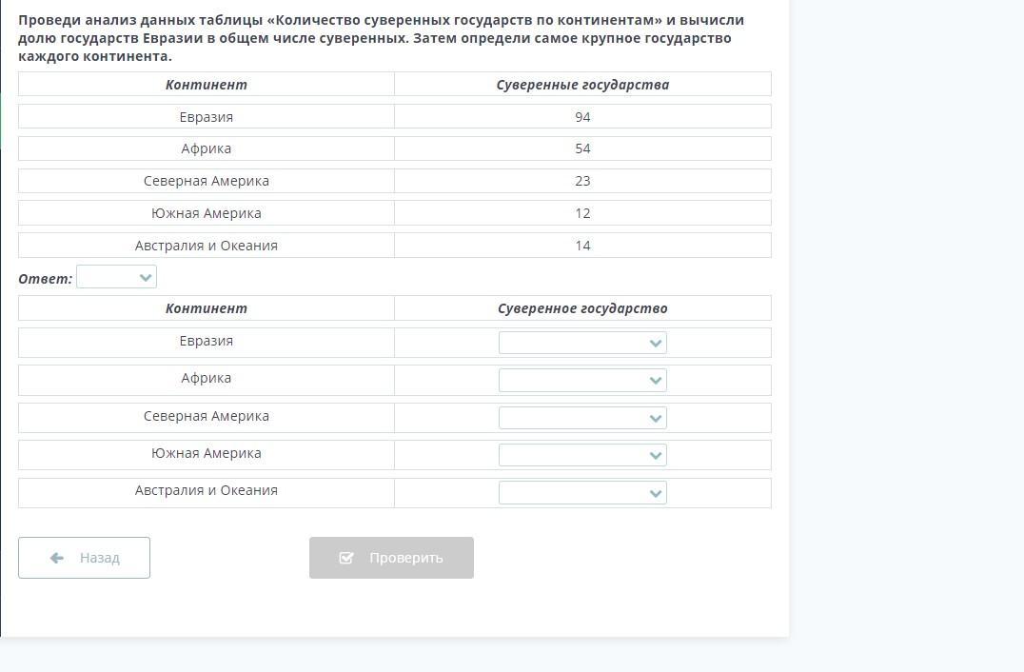Viewport: 1024px width, 672px height.
Task: Click the task instruction text paragraph
Action: [x=382, y=38]
